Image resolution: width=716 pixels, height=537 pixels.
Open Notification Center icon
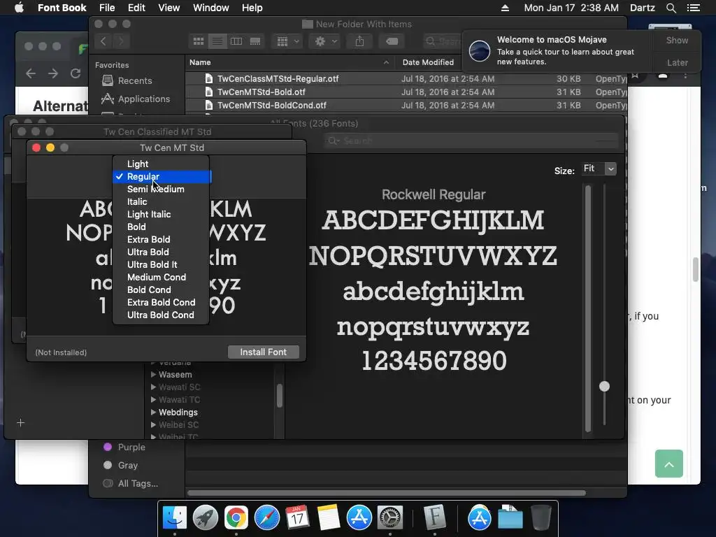pos(693,8)
